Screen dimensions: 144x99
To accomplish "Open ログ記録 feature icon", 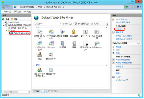I will point(63,44).
